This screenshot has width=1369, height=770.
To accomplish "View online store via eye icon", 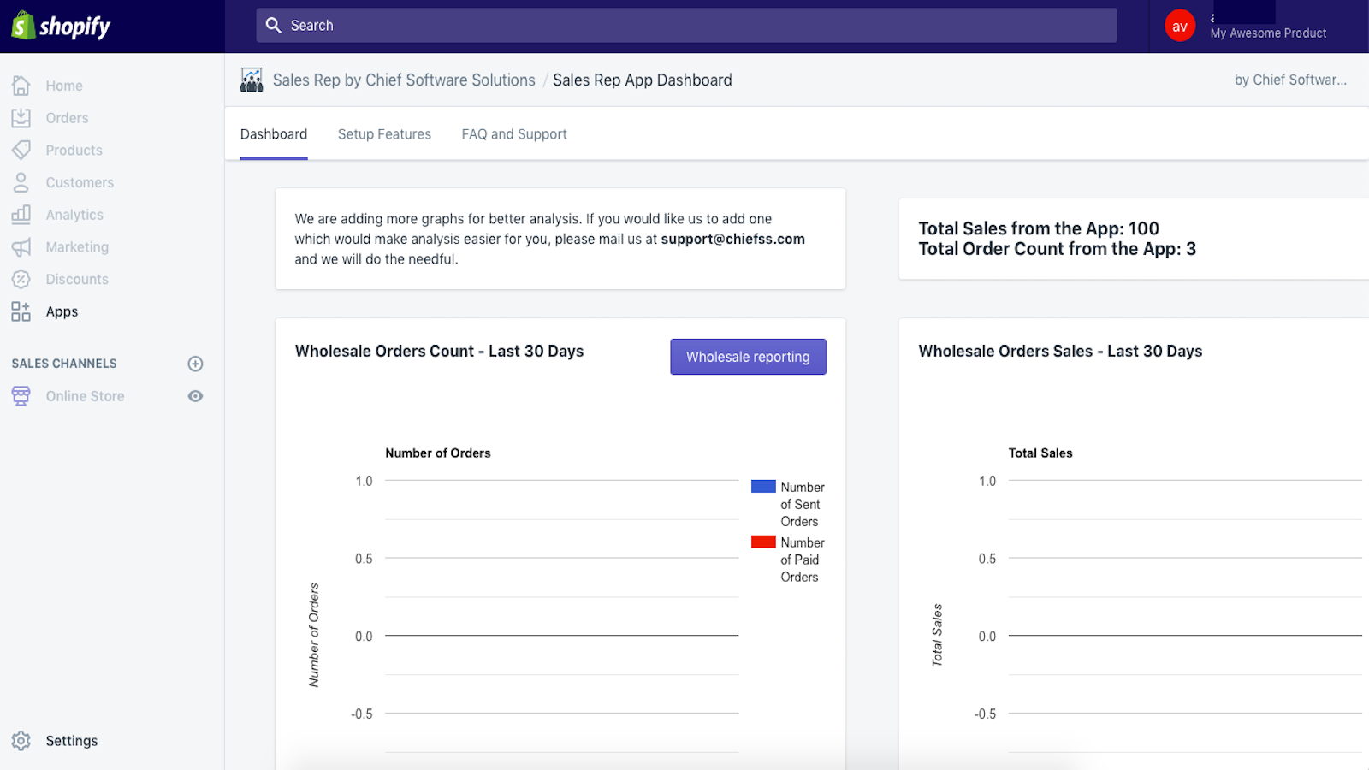I will click(195, 396).
